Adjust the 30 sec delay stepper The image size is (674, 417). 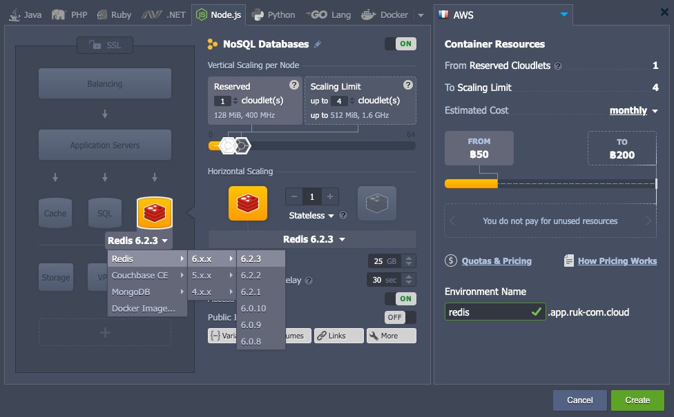(x=409, y=280)
